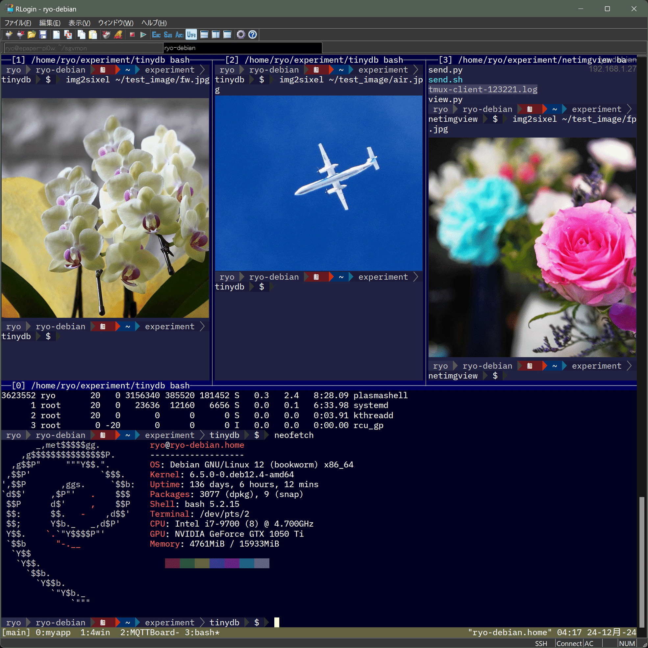
Task: Expand the ryo-debian session title dropdown field
Action: click(242, 48)
